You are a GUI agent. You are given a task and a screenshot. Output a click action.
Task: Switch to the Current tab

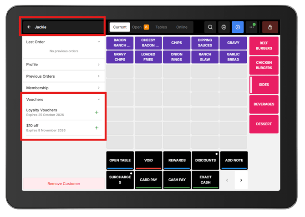point(120,27)
